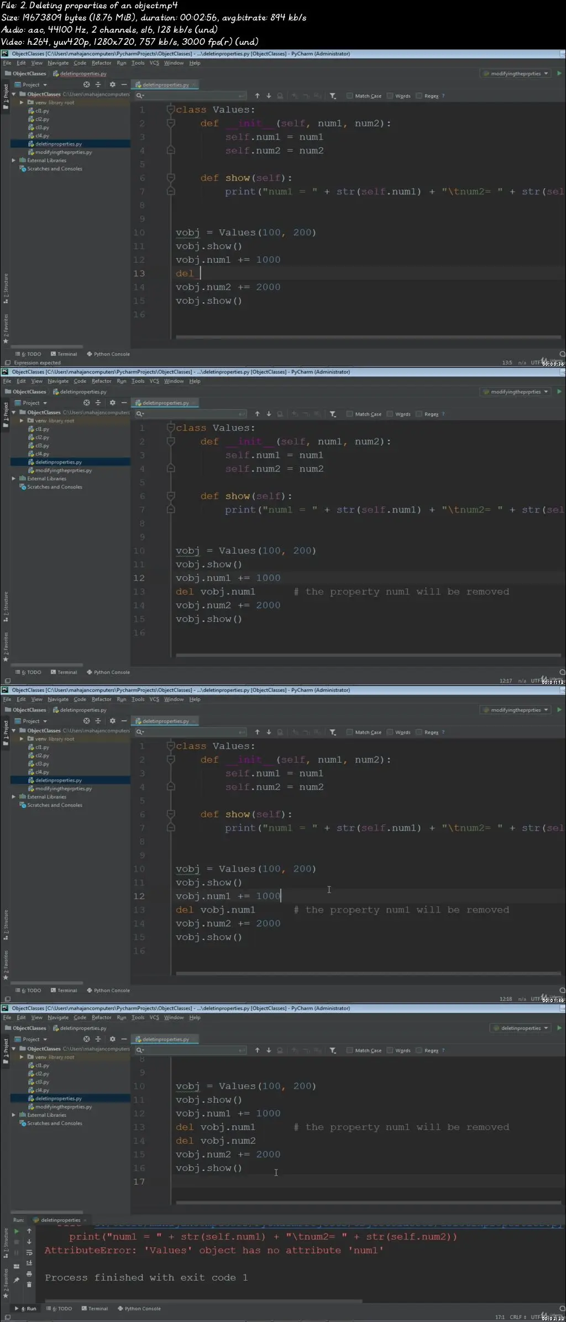The height and width of the screenshot is (1322, 566).
Task: Click the print icon in Run console toolbar
Action: 29,1273
